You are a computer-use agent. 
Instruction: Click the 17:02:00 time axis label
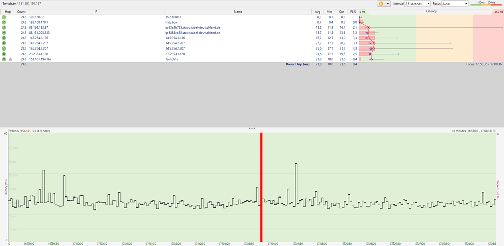coord(175,244)
